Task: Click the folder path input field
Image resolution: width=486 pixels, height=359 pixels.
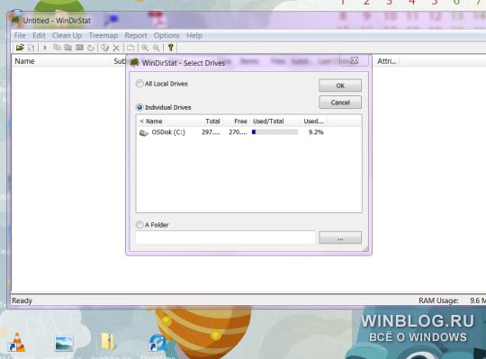Action: coord(225,238)
